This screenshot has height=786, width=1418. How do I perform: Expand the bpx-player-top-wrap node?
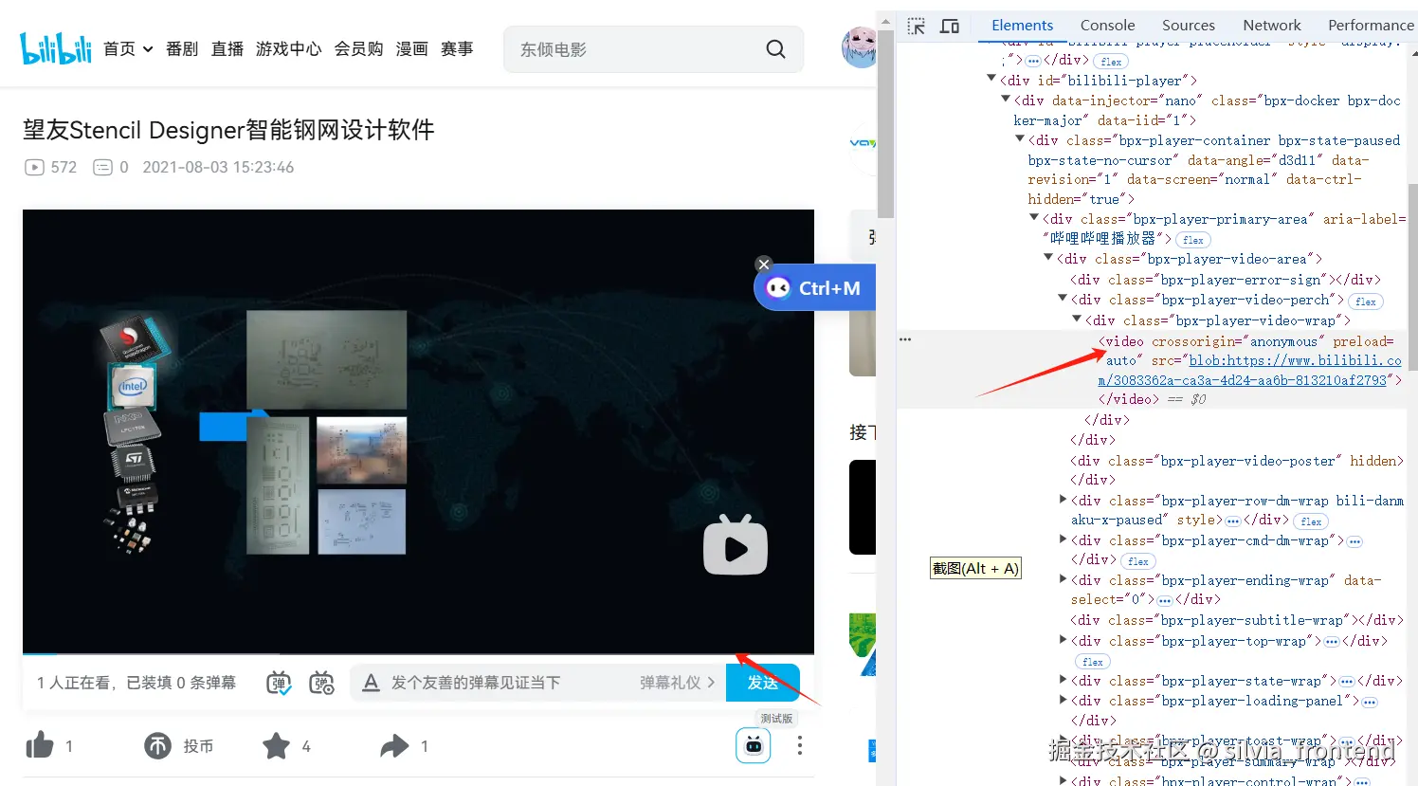pos(1063,640)
